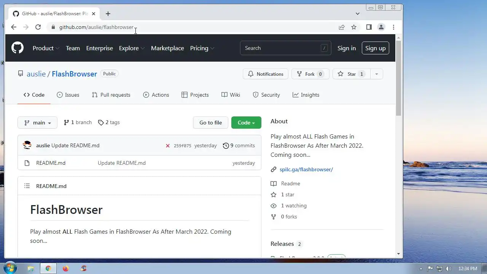Focus the GitHub search field

pyautogui.click(x=286, y=48)
